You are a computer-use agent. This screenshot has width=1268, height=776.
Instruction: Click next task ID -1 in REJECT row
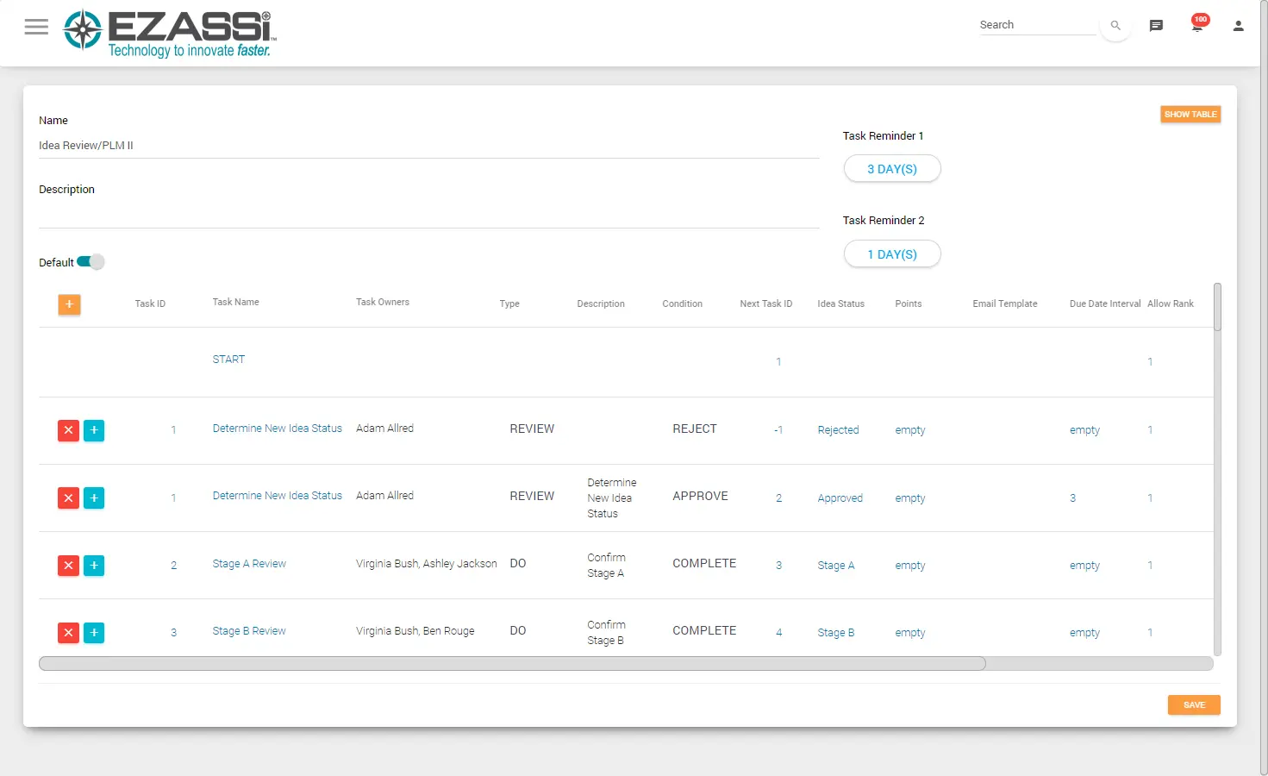778,430
